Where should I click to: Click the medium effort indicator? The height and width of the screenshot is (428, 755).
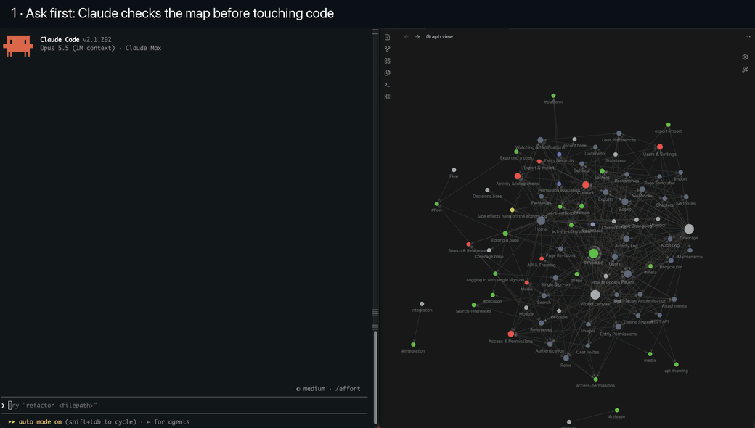click(328, 389)
